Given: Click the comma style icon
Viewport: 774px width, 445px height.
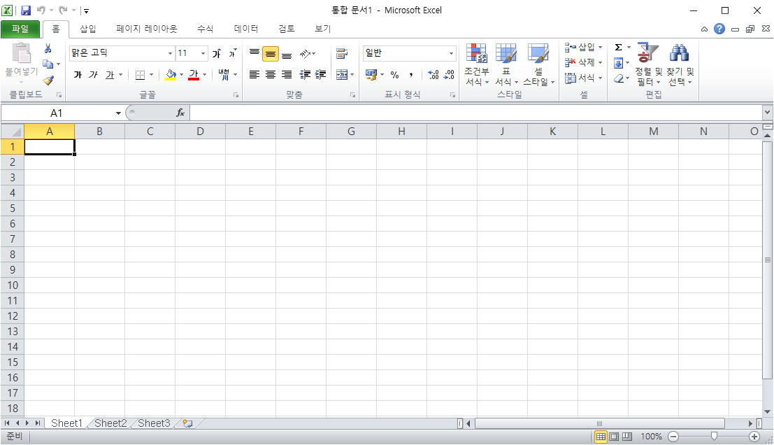Looking at the screenshot, I should pyautogui.click(x=410, y=75).
